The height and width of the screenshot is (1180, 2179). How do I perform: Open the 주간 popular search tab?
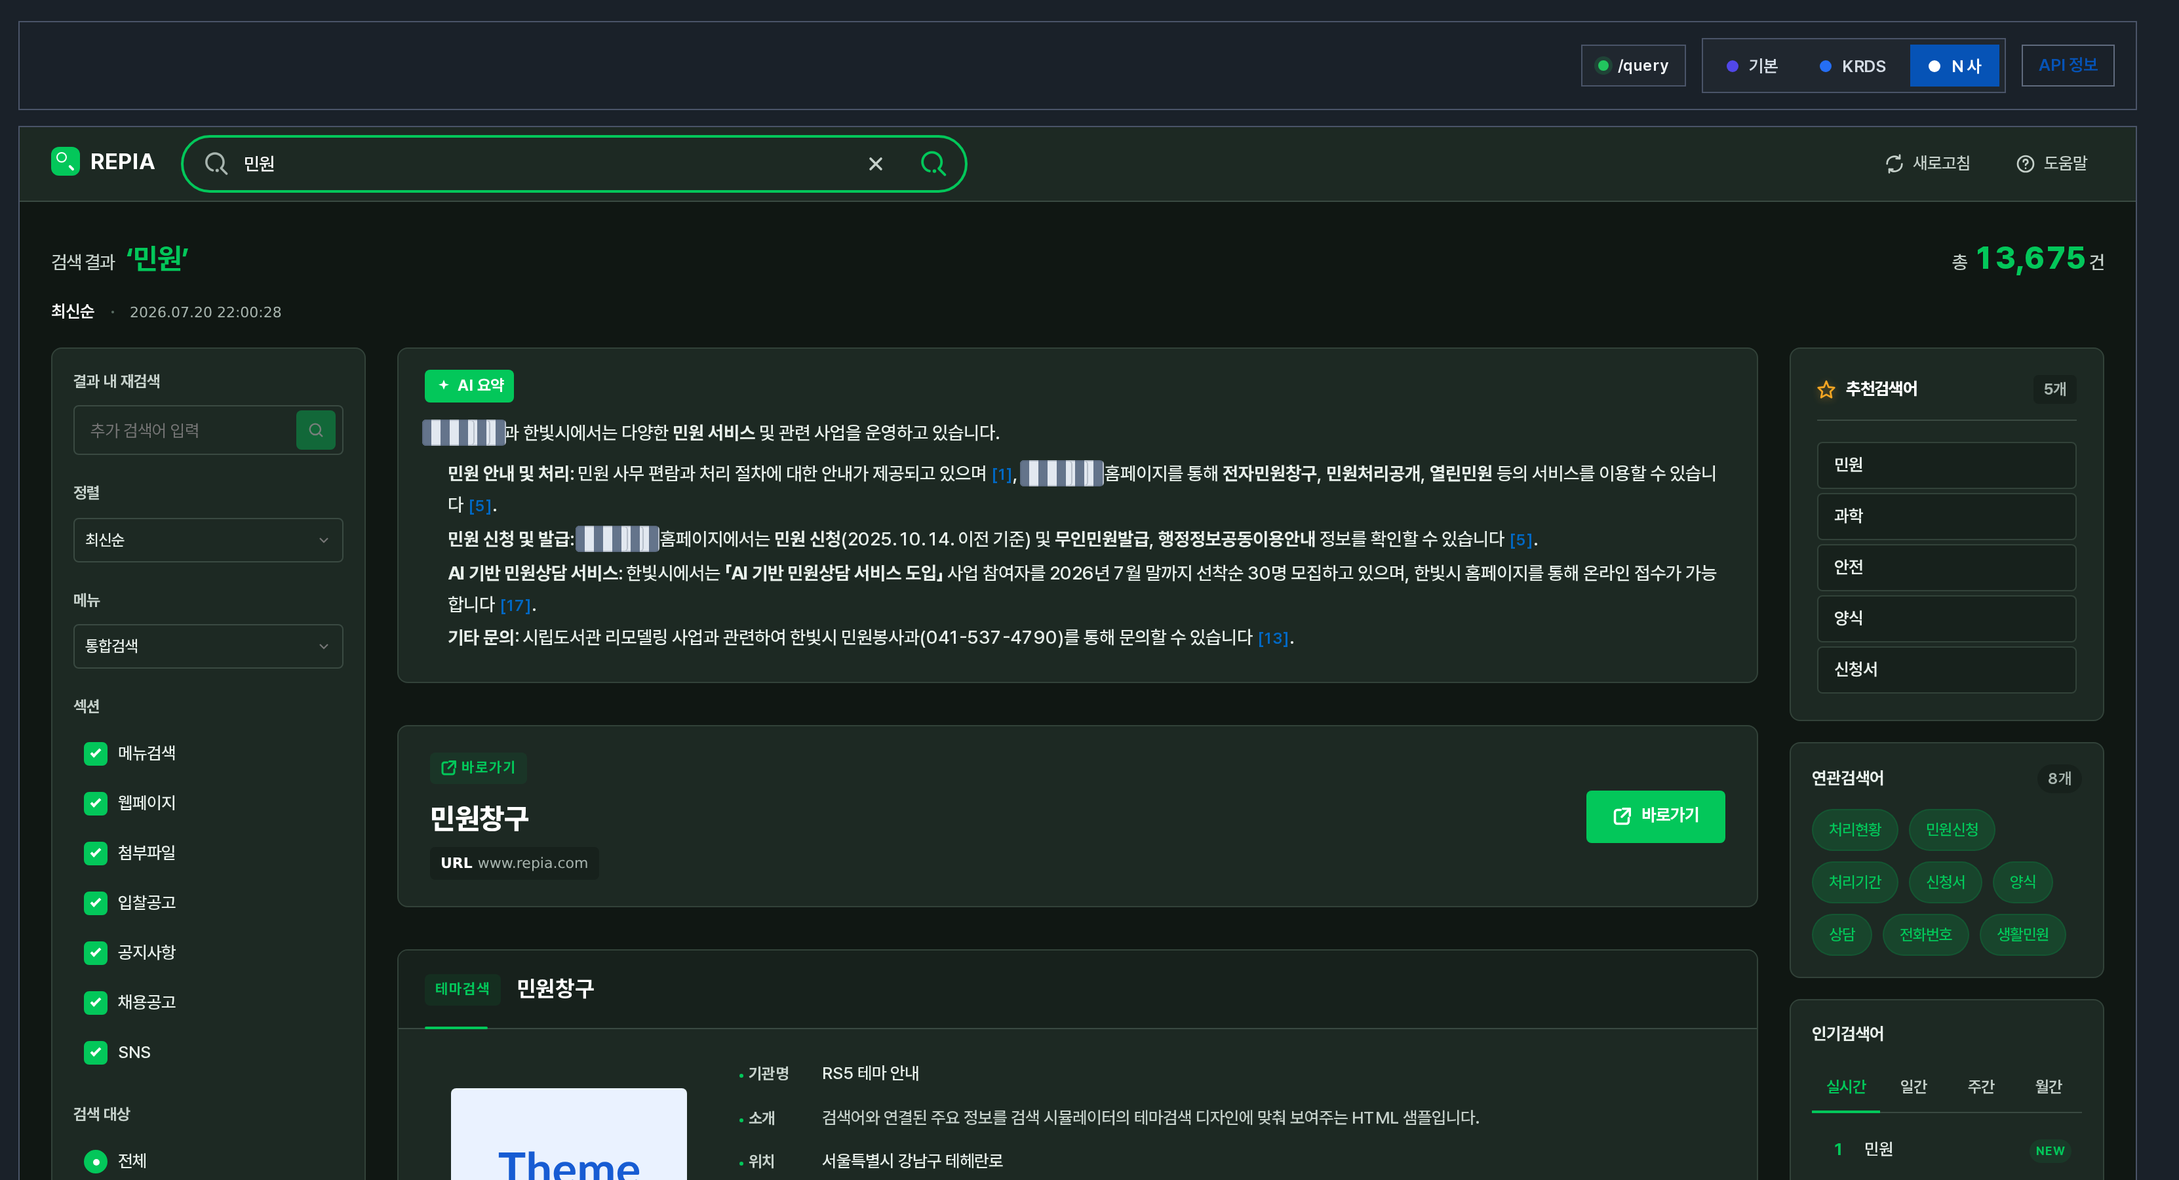click(x=1981, y=1086)
